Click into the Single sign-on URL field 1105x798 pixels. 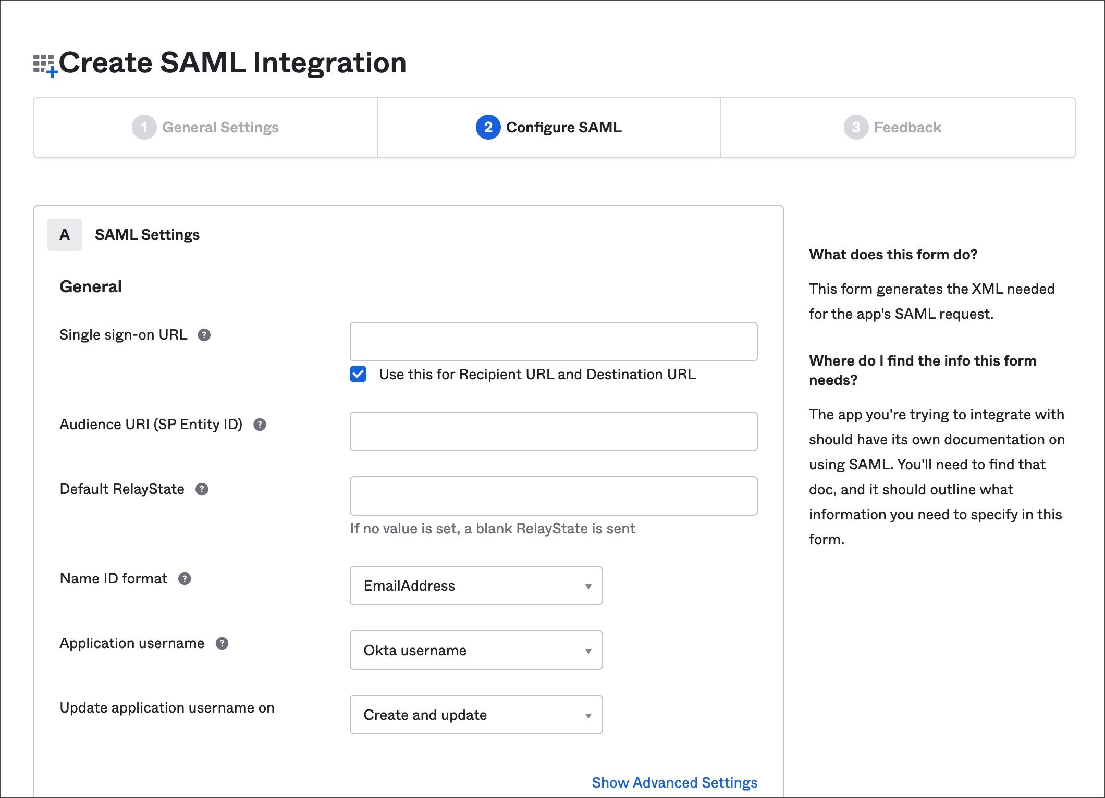point(554,342)
